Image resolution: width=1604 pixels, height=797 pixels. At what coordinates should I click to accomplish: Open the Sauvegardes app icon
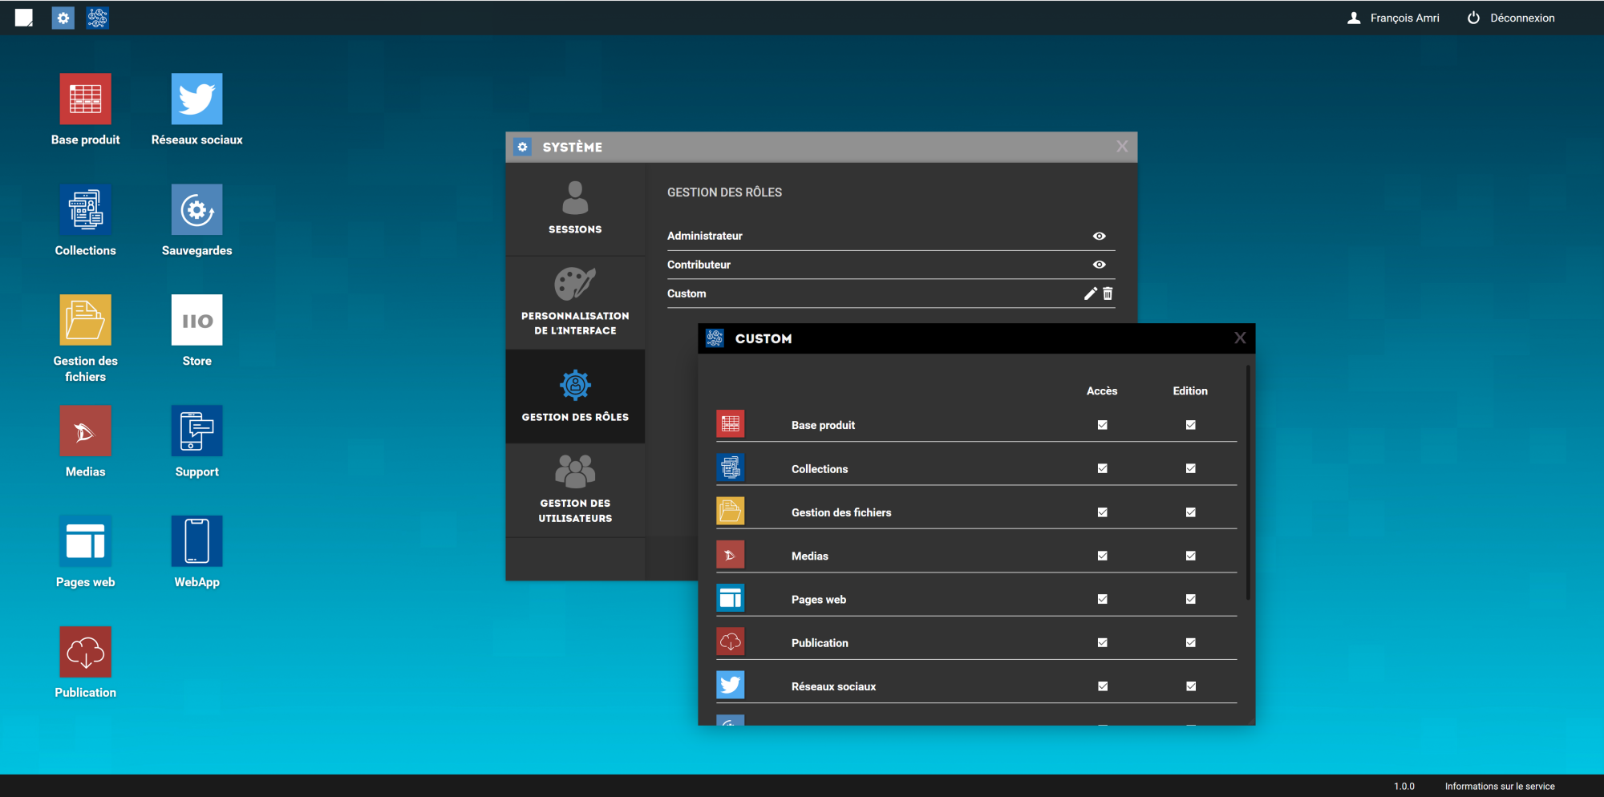[196, 210]
